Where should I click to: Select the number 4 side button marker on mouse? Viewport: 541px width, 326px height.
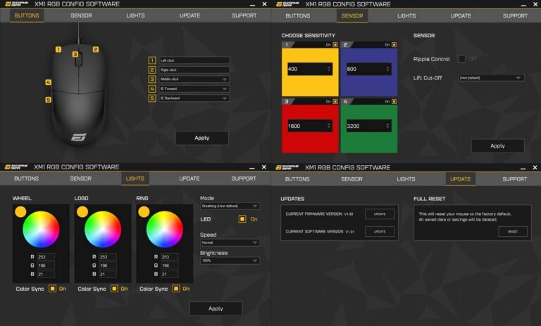49,82
